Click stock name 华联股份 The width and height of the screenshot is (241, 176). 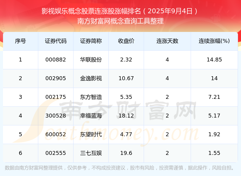(91, 60)
